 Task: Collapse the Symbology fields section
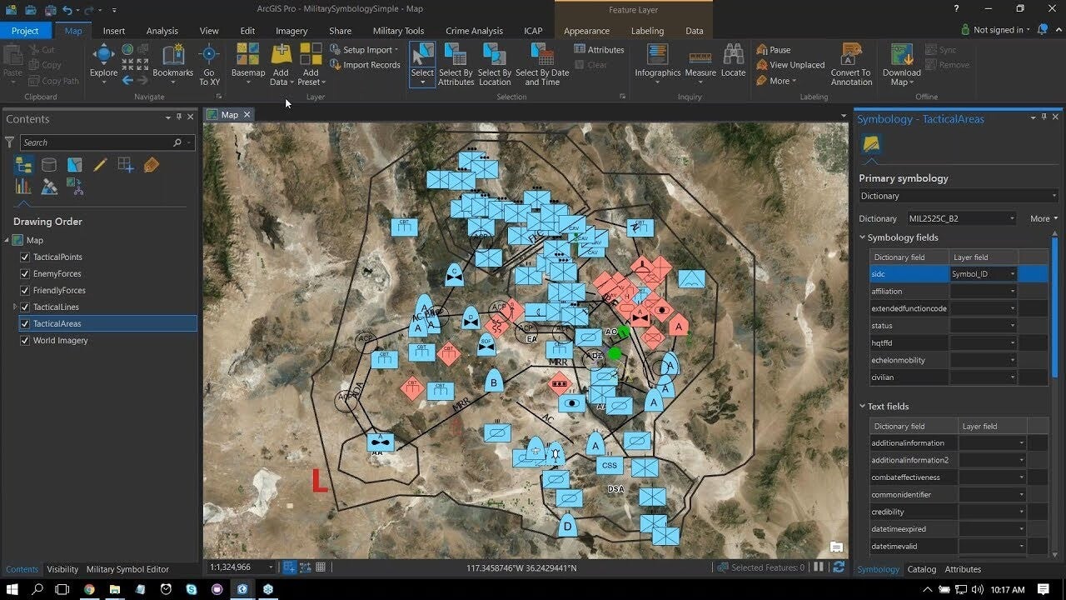pyautogui.click(x=862, y=237)
